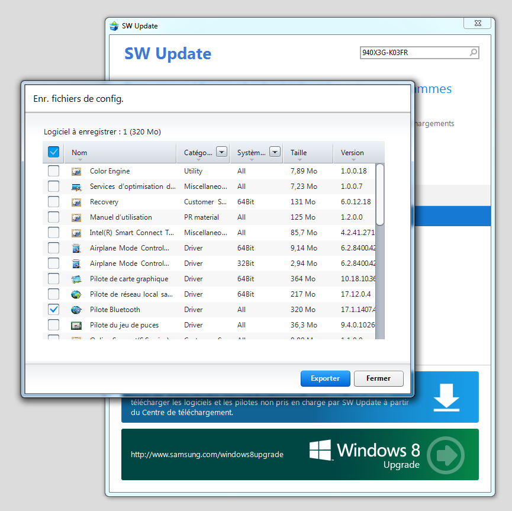Viewport: 512px width, 511px height.
Task: Click the Recovery row icon
Action: point(76,202)
